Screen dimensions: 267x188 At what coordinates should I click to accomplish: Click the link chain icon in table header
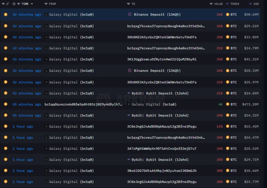point(7,4)
